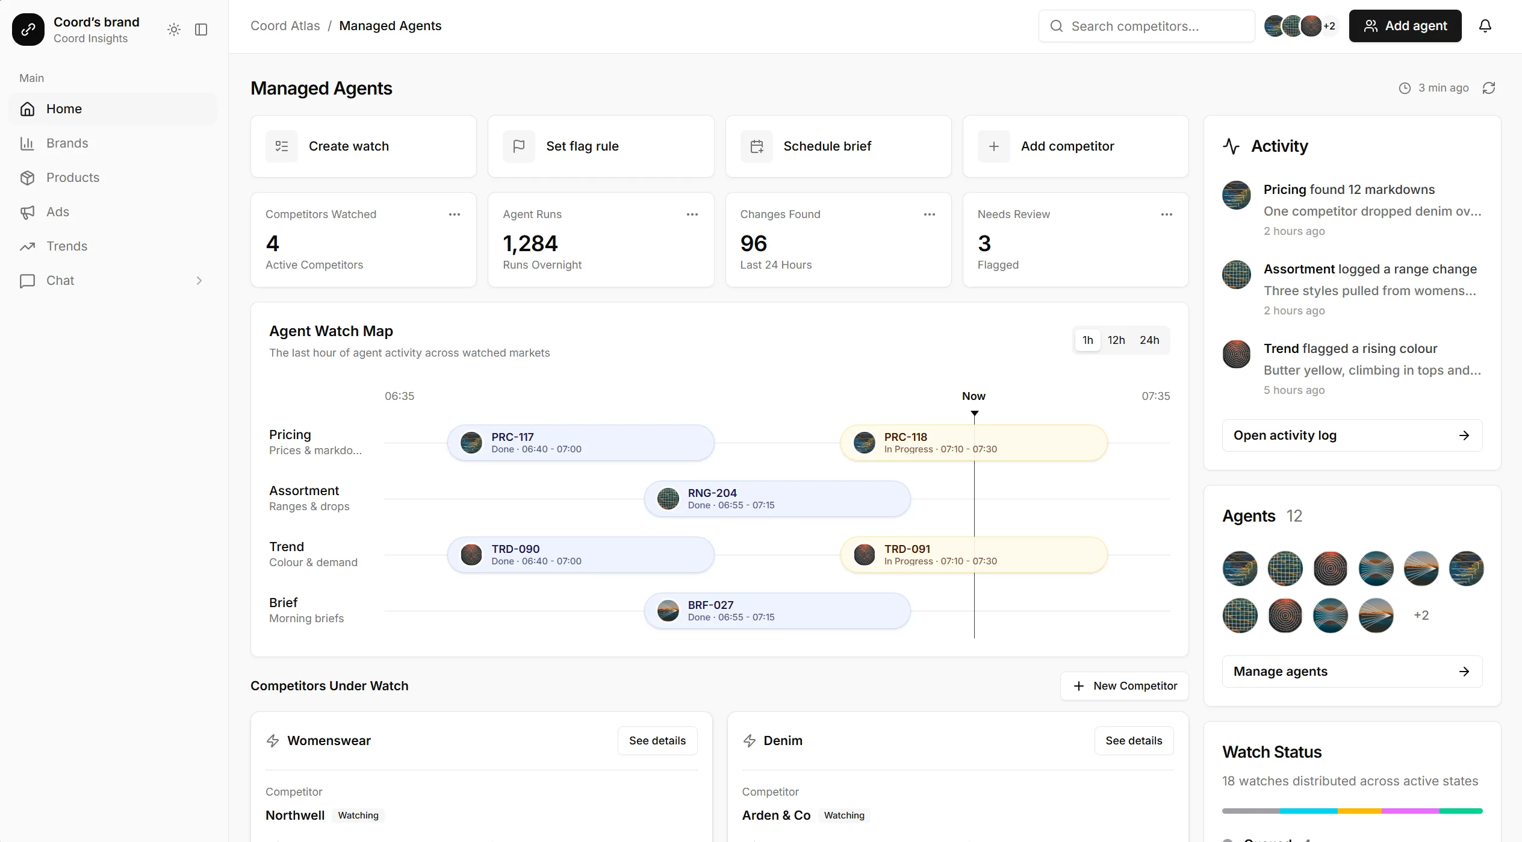
Task: Open the RNG-204 run pill
Action: tap(777, 499)
